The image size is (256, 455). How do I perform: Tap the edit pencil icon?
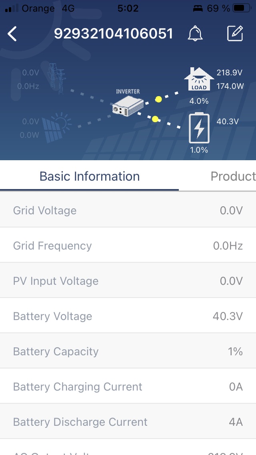click(235, 34)
